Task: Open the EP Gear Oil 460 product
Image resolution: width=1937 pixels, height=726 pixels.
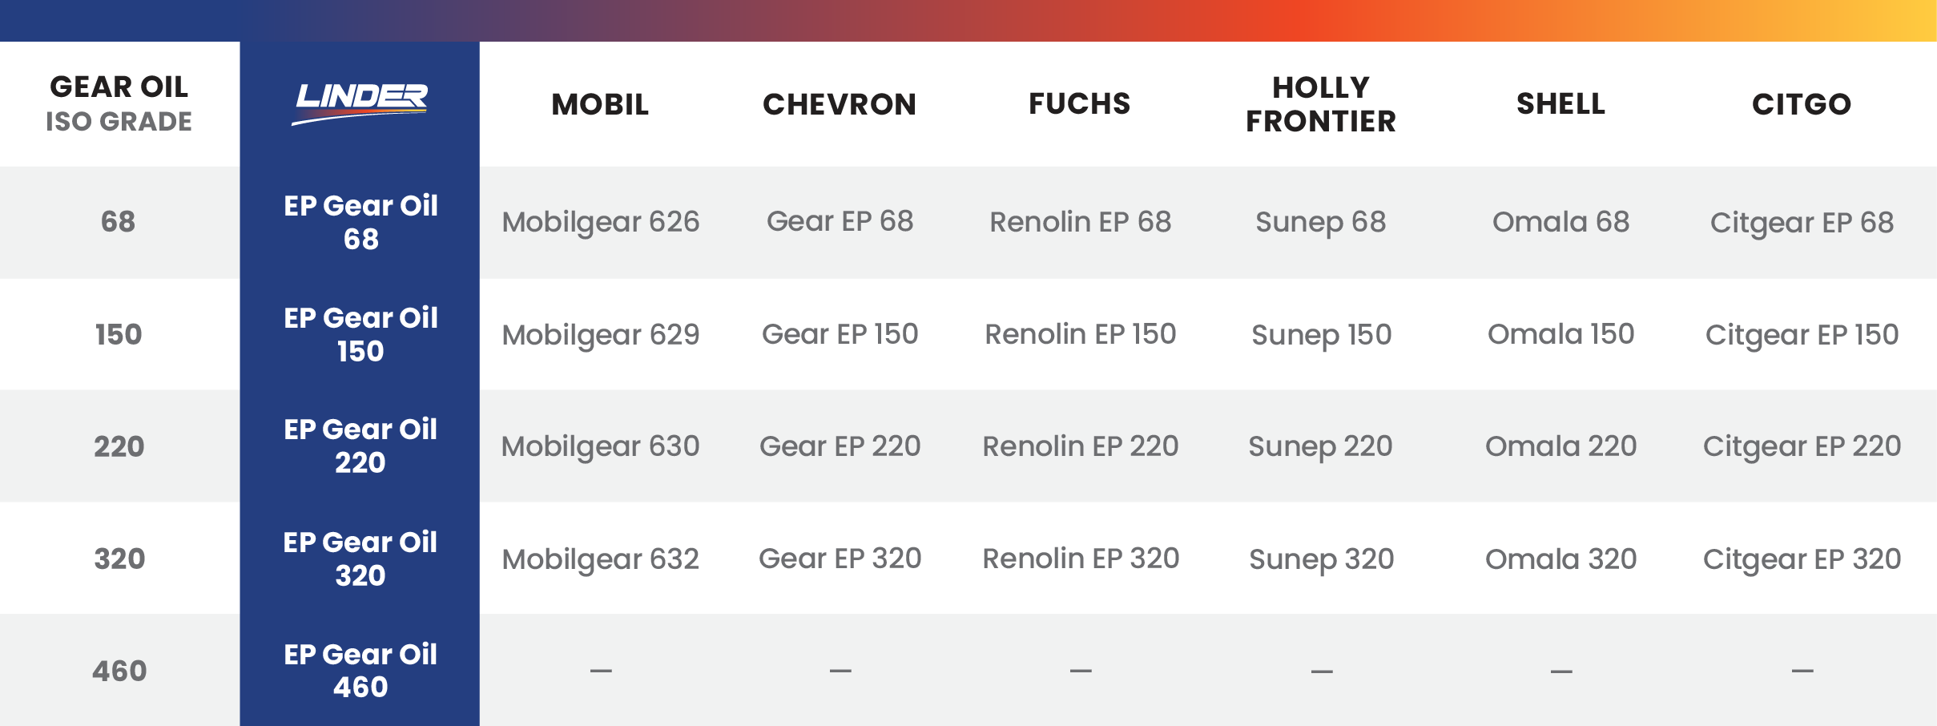Action: coord(360,670)
